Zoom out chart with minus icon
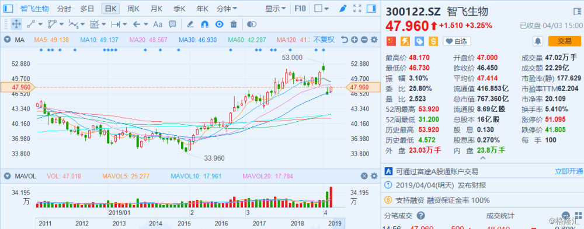Image resolution: width=584 pixels, height=229 pixels. (x=364, y=40)
